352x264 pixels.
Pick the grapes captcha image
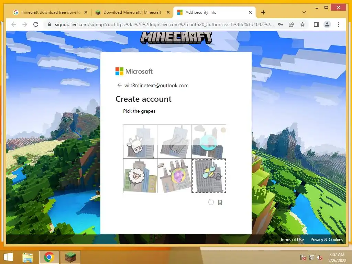(174, 176)
